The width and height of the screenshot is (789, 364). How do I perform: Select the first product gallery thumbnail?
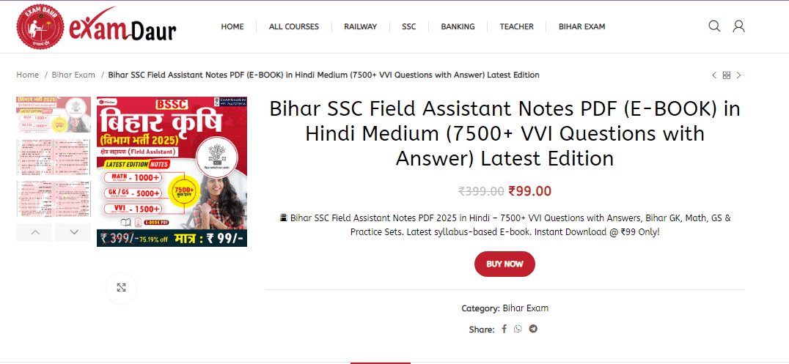[54, 115]
